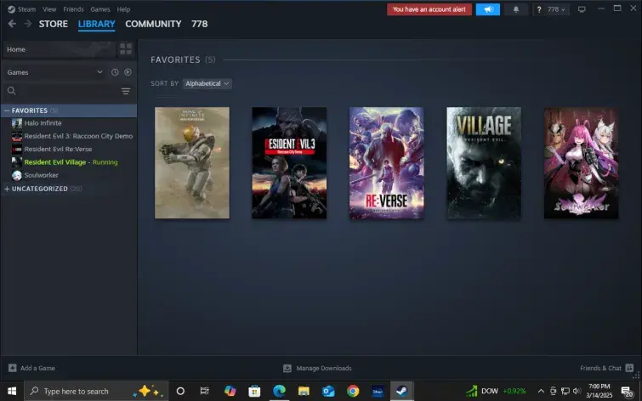This screenshot has height=401, width=642.
Task: Collapse the FAVORITES category
Action: point(7,110)
